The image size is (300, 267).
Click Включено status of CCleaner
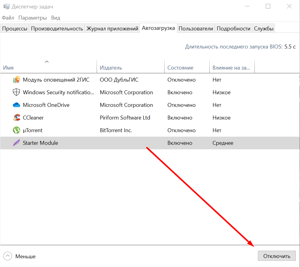180,118
